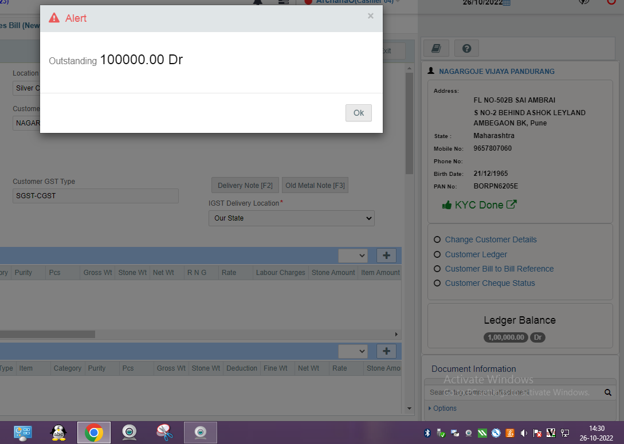Click Labour Charges column header
Image resolution: width=624 pixels, height=444 pixels.
[x=281, y=273]
